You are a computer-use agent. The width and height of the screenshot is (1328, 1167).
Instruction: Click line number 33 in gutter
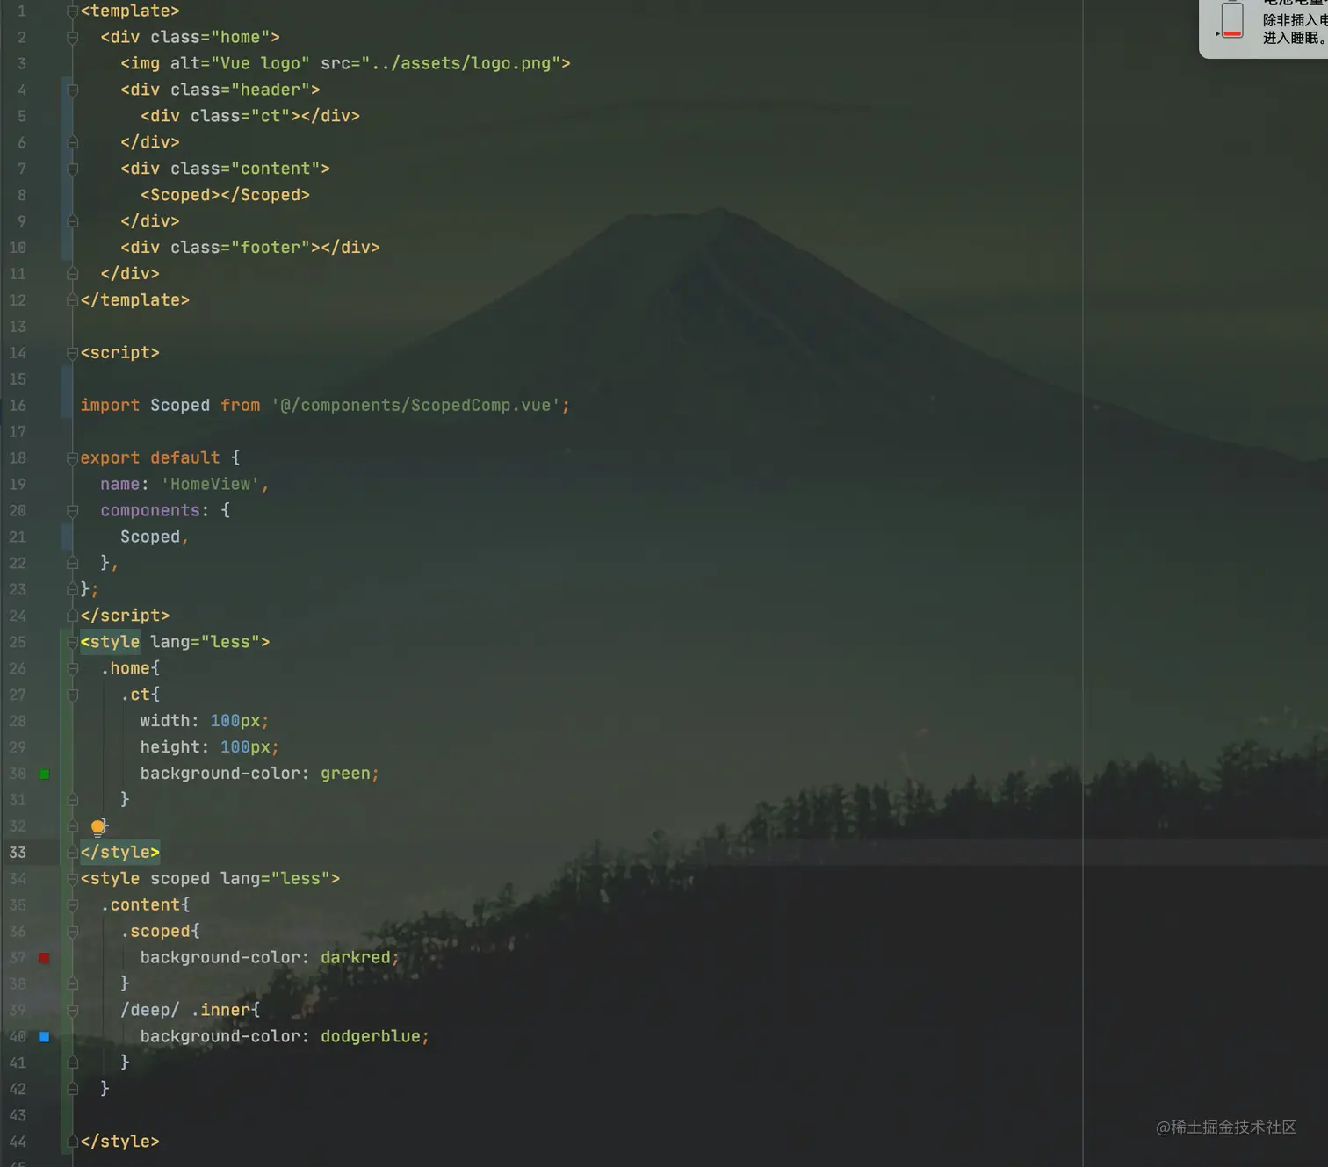[x=18, y=853]
